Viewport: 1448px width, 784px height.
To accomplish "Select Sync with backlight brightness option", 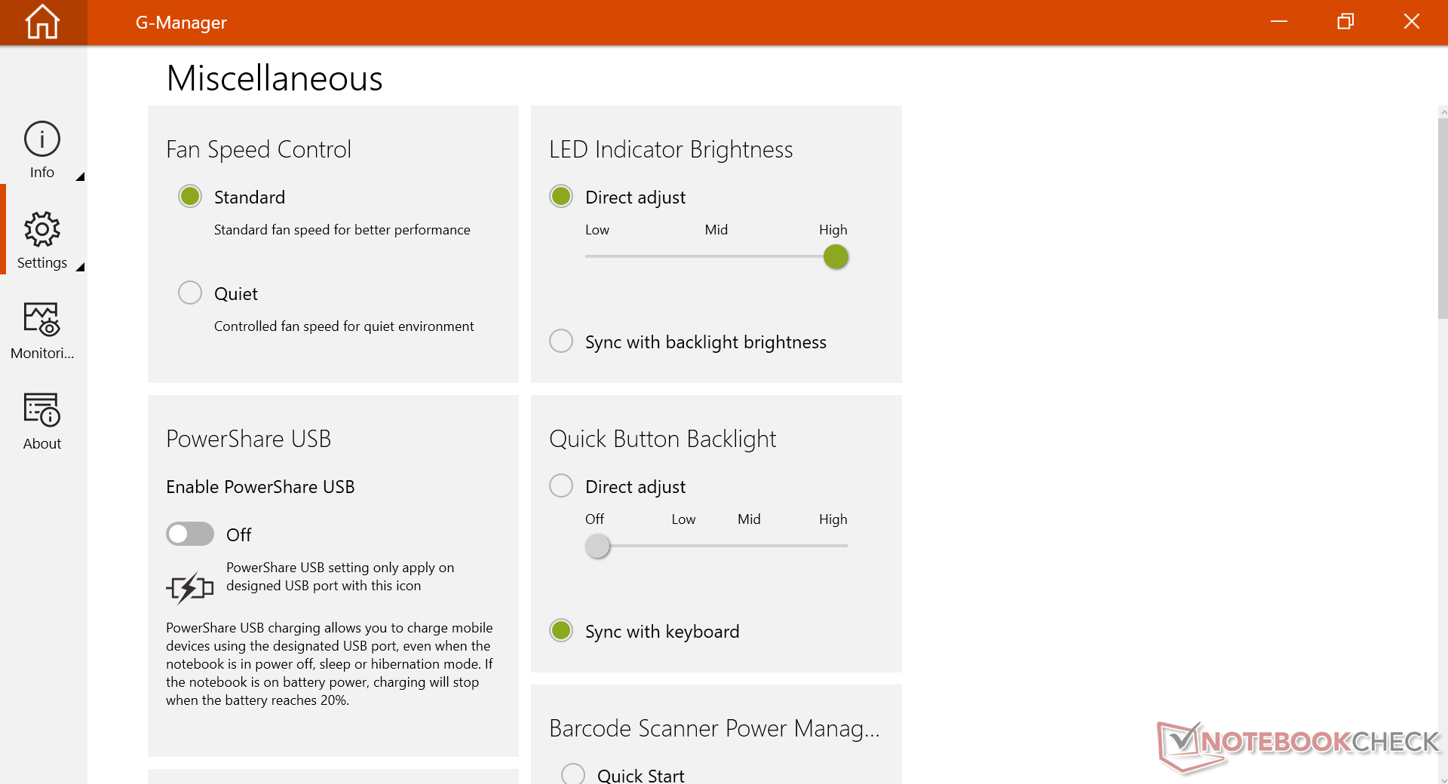I will pos(561,341).
